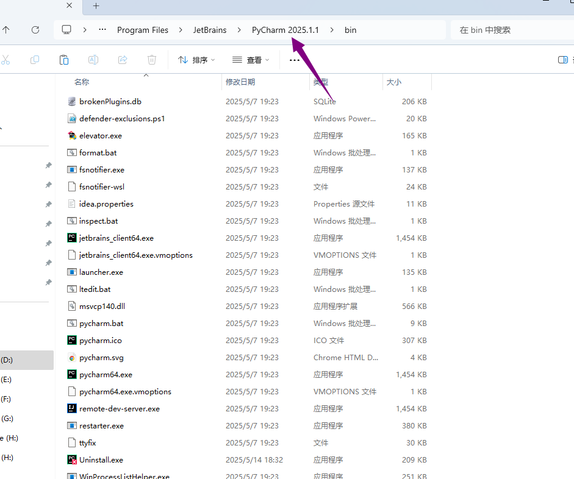
Task: Select pycharm64.exe.vmoptions file name
Action: (125, 392)
